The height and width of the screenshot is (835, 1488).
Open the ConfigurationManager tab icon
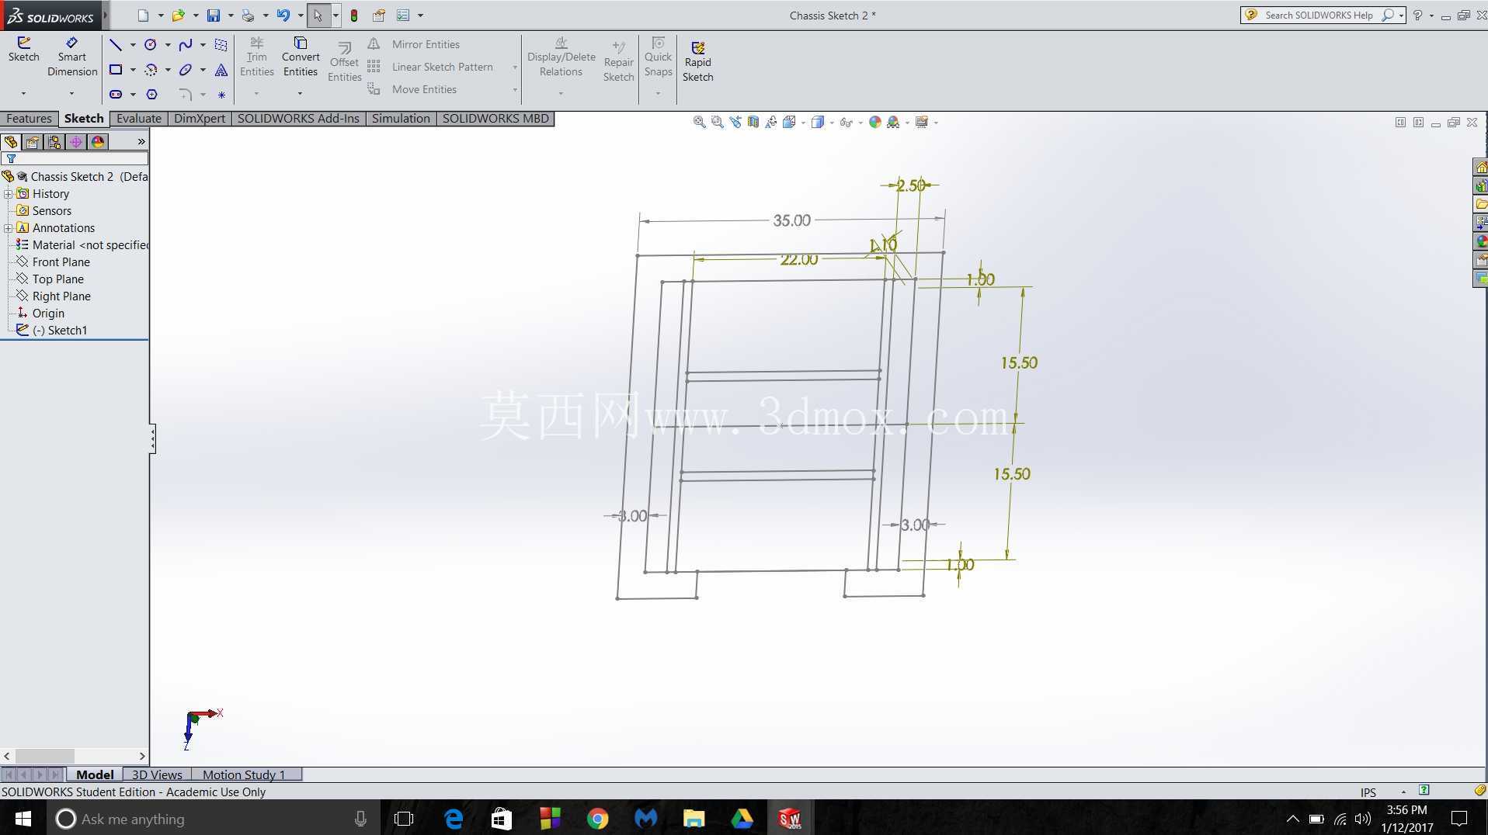point(54,142)
